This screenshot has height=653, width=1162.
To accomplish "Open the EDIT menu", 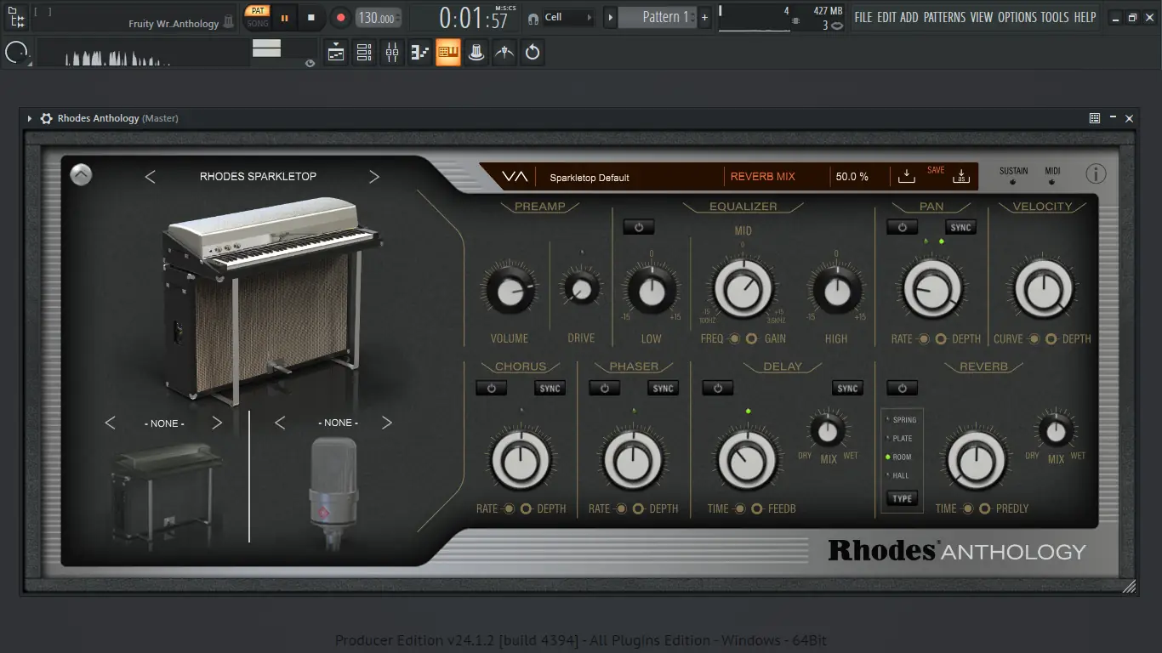I will pyautogui.click(x=887, y=17).
